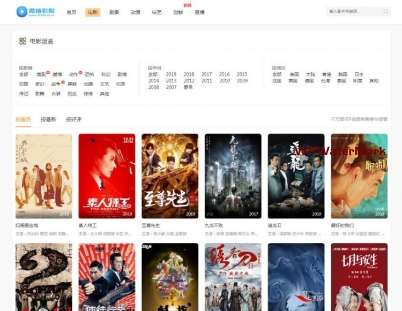Select year 2012 filter

coord(189,81)
